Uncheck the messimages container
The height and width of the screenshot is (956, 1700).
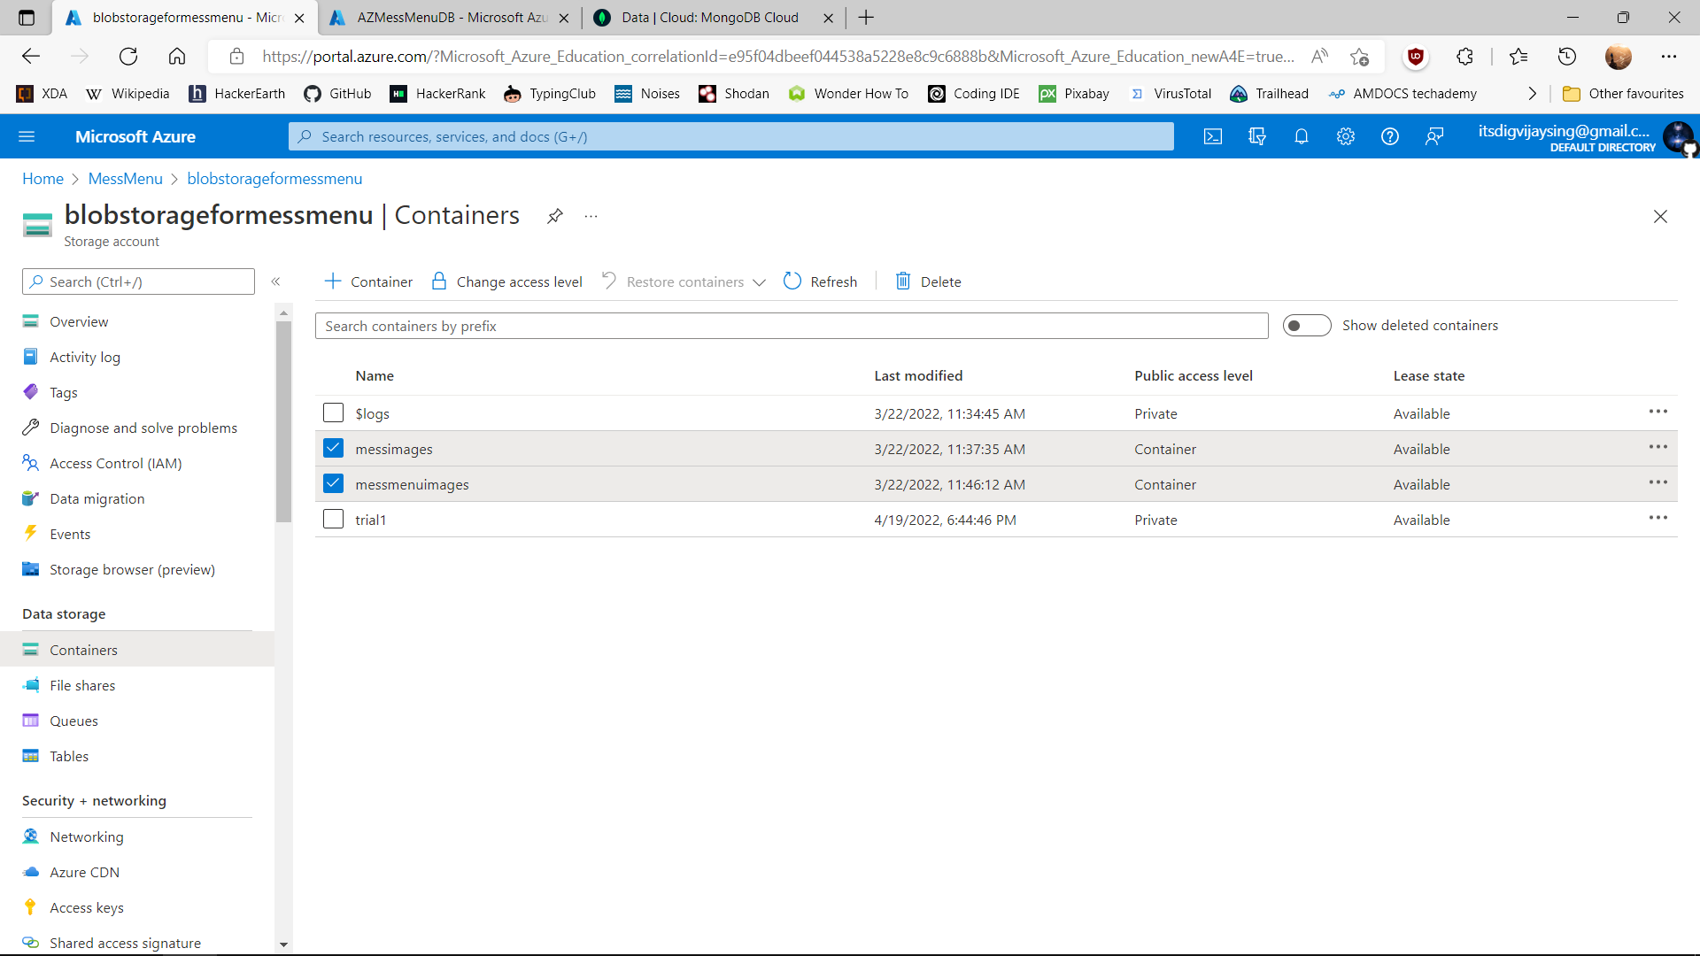point(333,448)
